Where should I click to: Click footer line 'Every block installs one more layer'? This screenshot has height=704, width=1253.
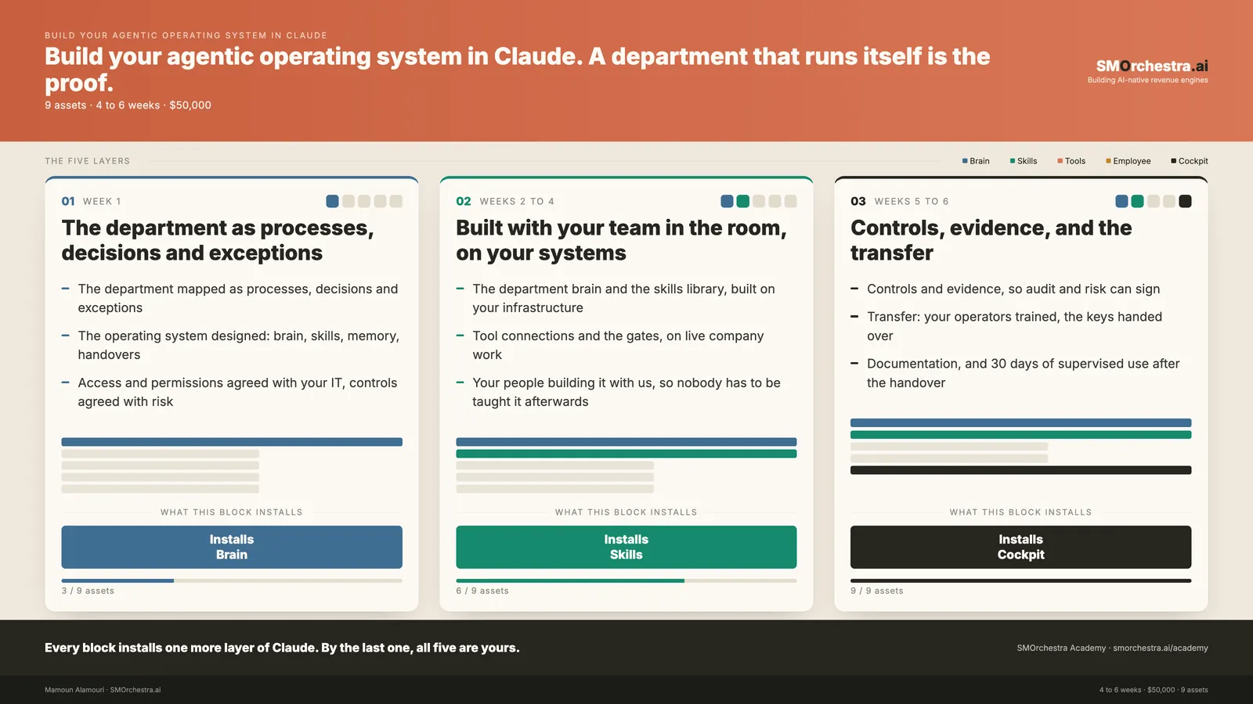point(282,648)
